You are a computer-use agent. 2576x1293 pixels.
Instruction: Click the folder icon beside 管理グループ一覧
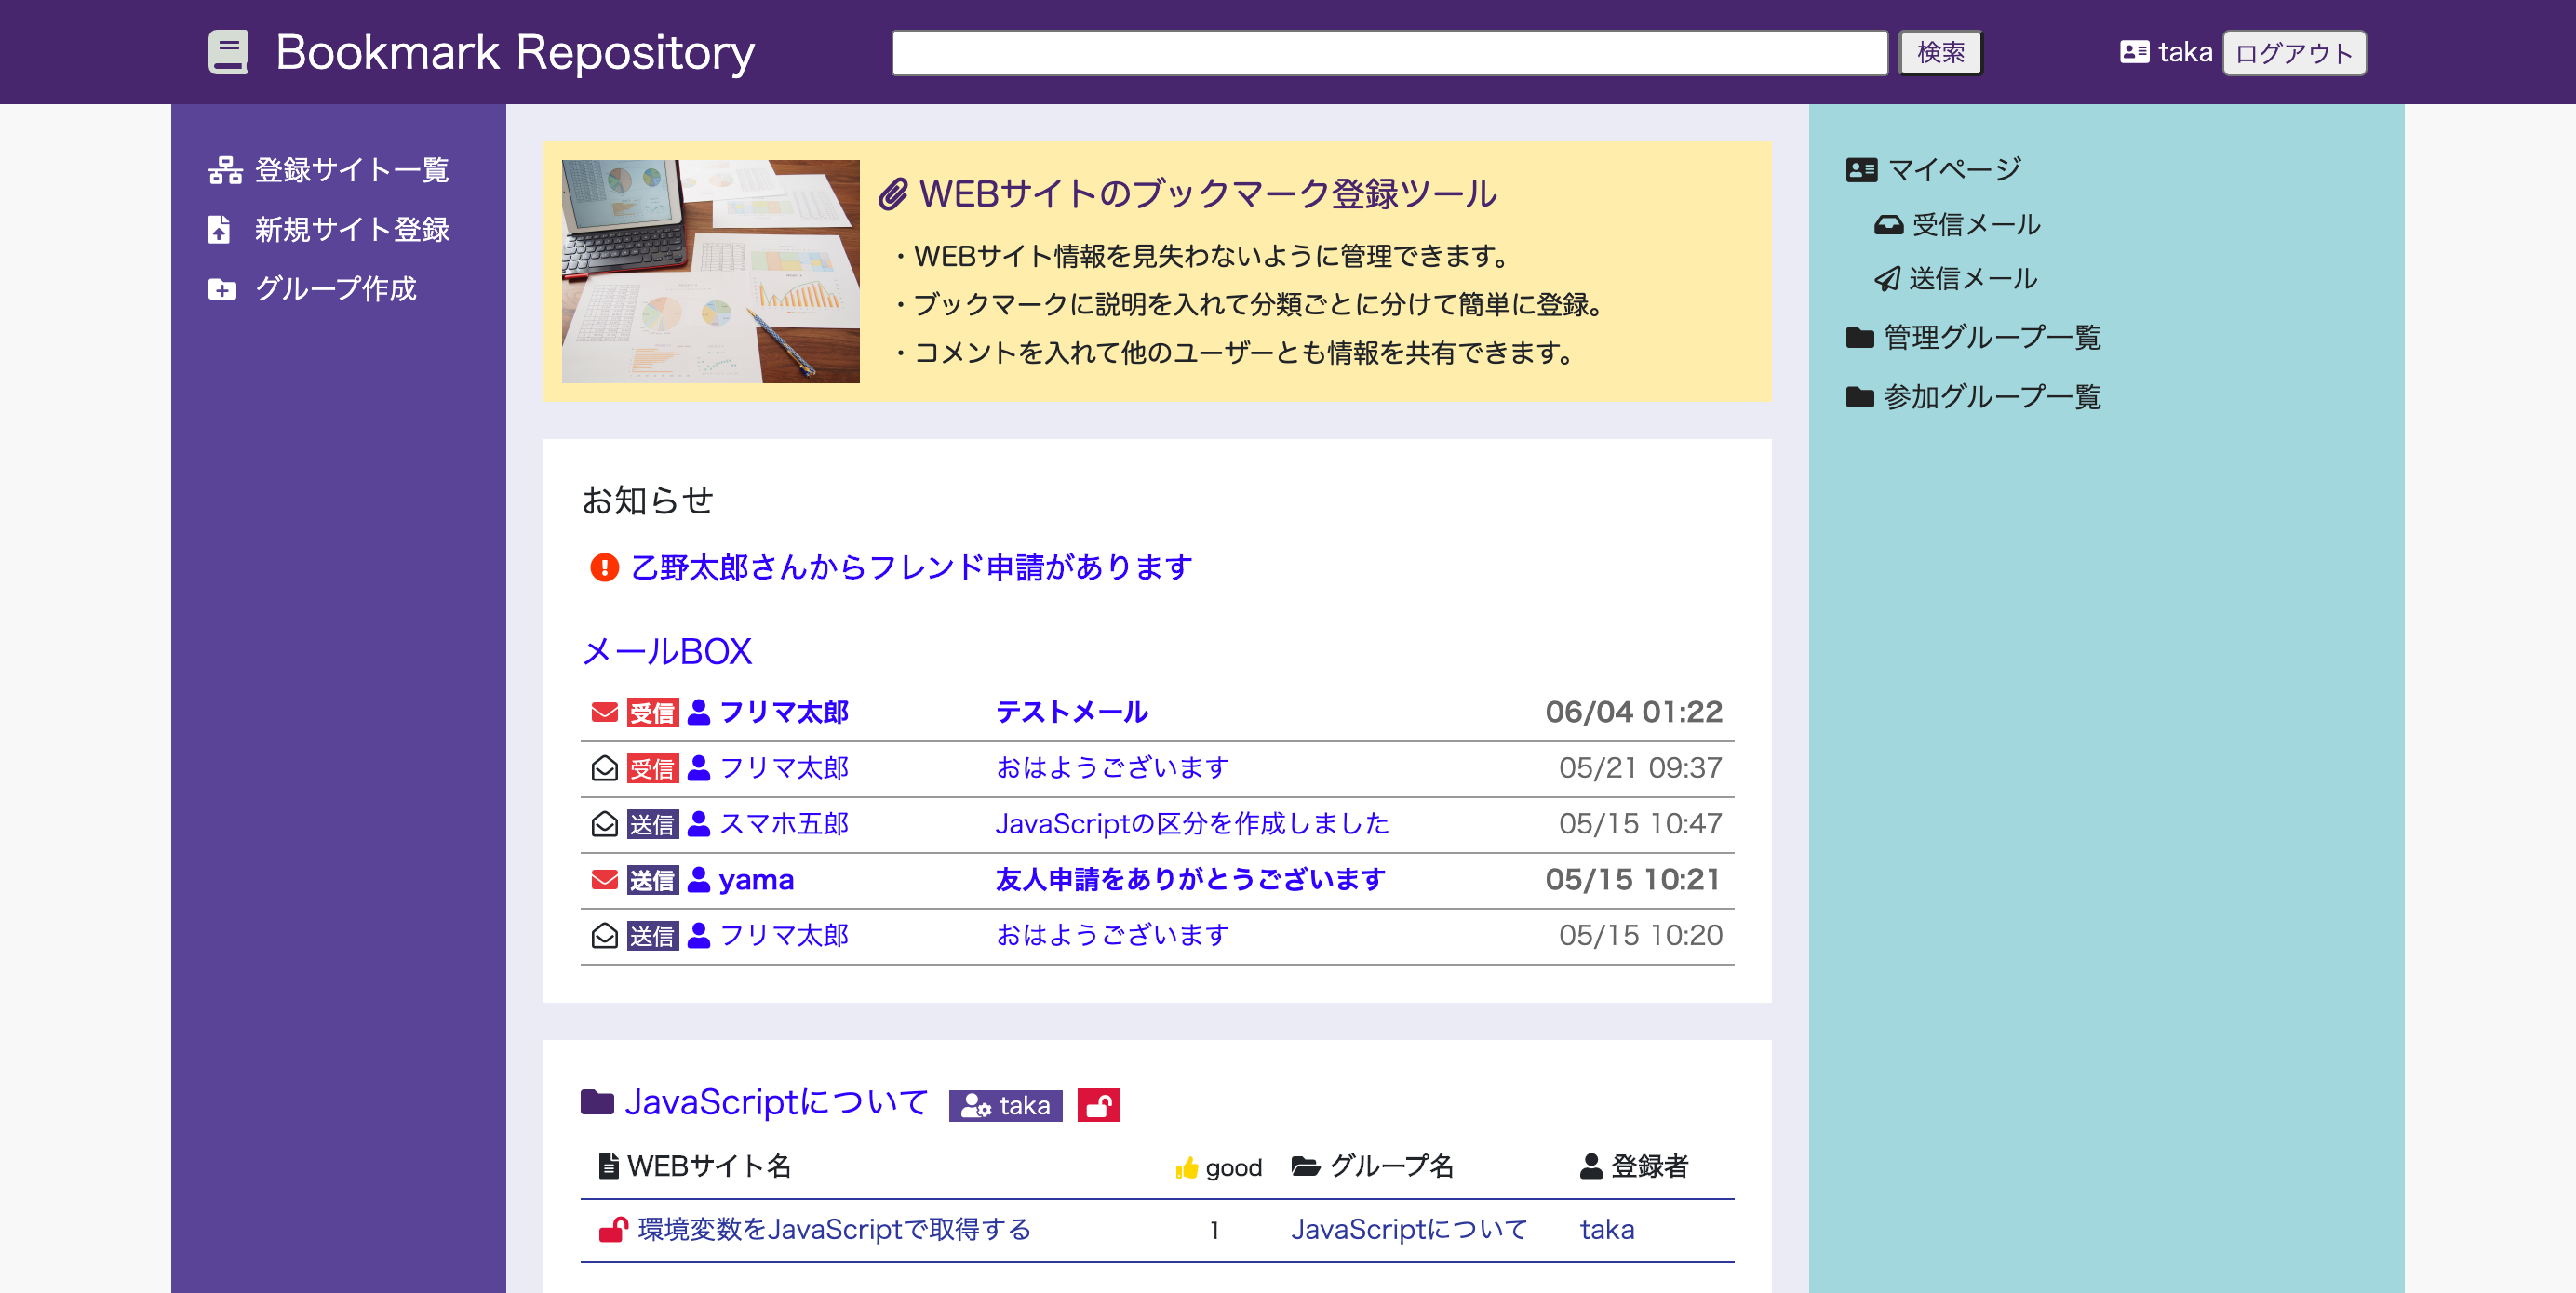point(1860,337)
